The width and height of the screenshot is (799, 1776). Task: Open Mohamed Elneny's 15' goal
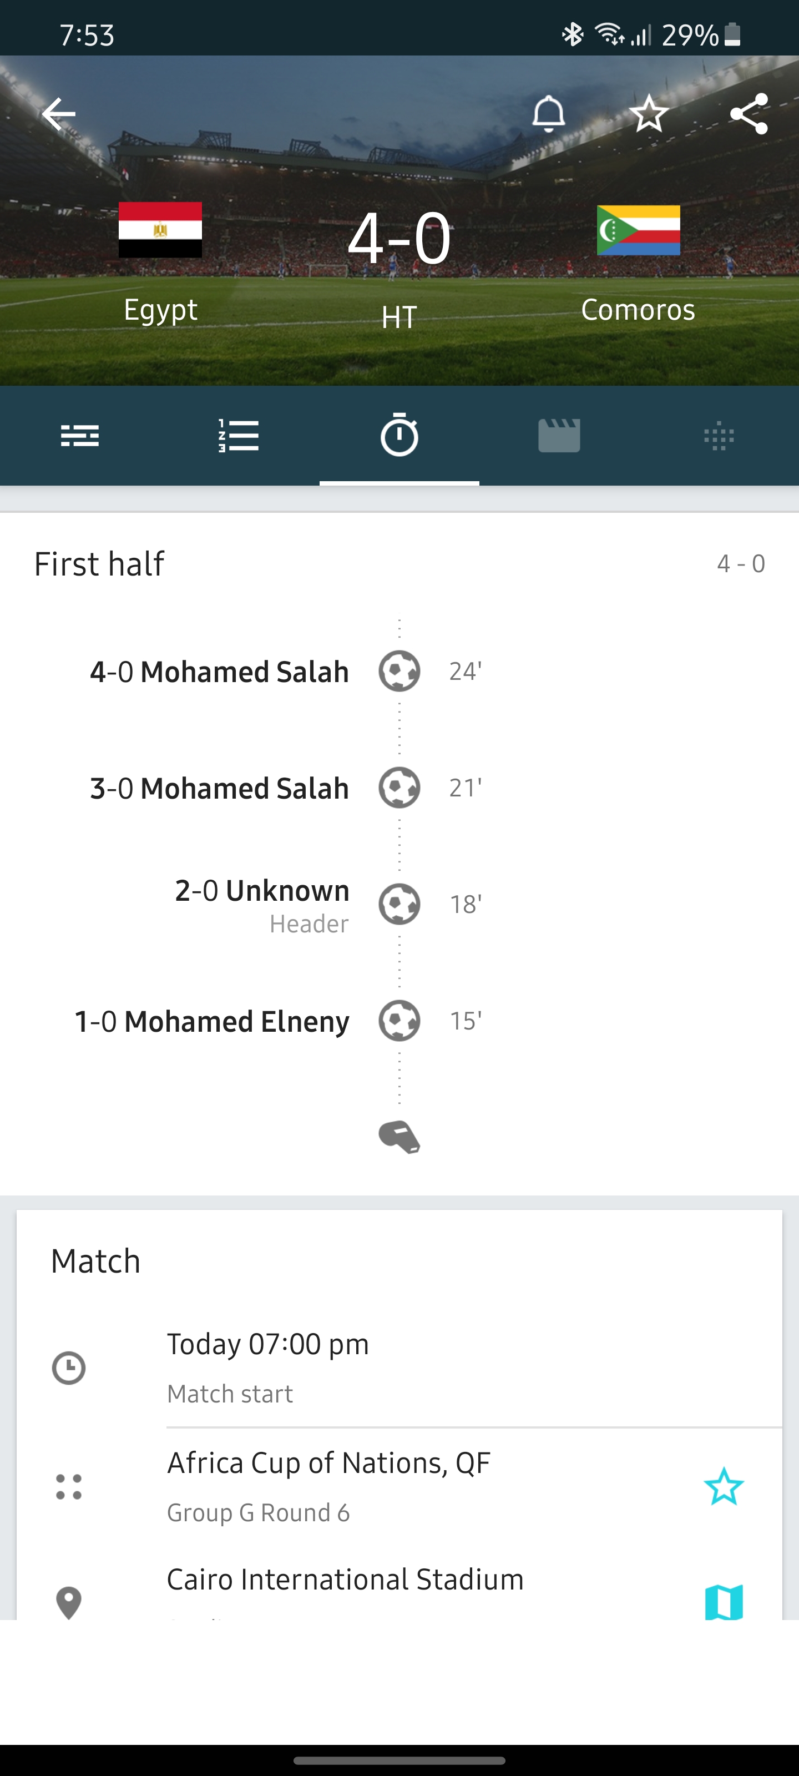[213, 1021]
